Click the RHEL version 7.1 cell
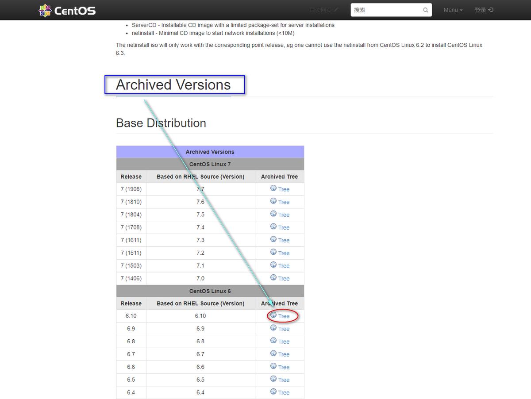 (x=200, y=266)
